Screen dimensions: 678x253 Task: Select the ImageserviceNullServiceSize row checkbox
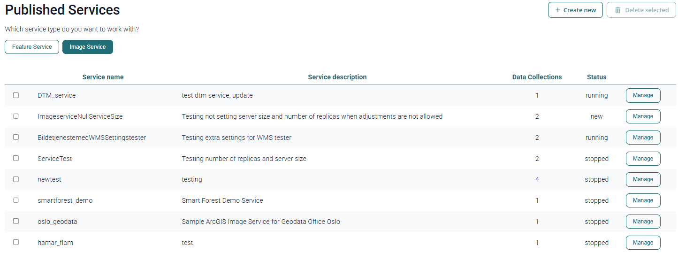pos(16,116)
